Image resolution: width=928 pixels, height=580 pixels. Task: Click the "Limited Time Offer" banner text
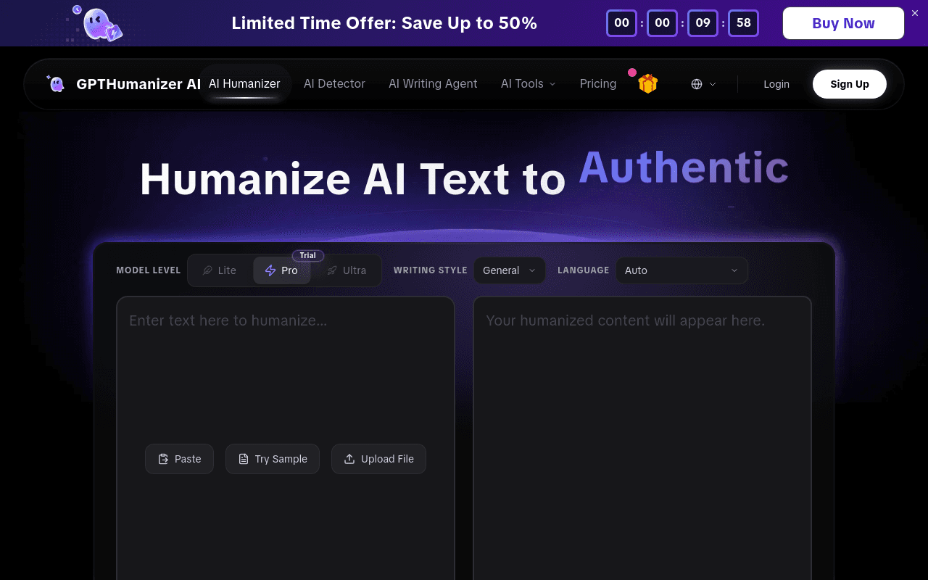(x=384, y=23)
